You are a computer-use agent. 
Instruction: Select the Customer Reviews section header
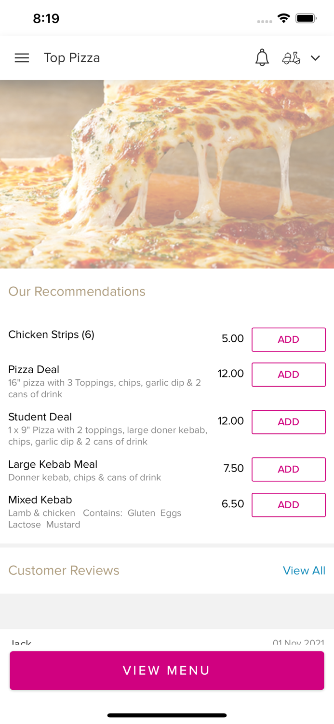click(x=64, y=571)
